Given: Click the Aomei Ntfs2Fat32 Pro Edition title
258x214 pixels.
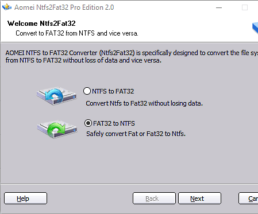Looking at the screenshot, I should click(64, 7).
